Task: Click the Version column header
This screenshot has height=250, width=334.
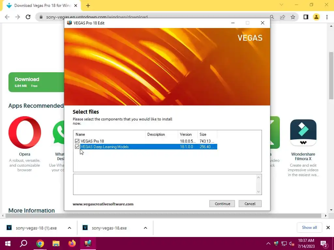Action: 188,134
